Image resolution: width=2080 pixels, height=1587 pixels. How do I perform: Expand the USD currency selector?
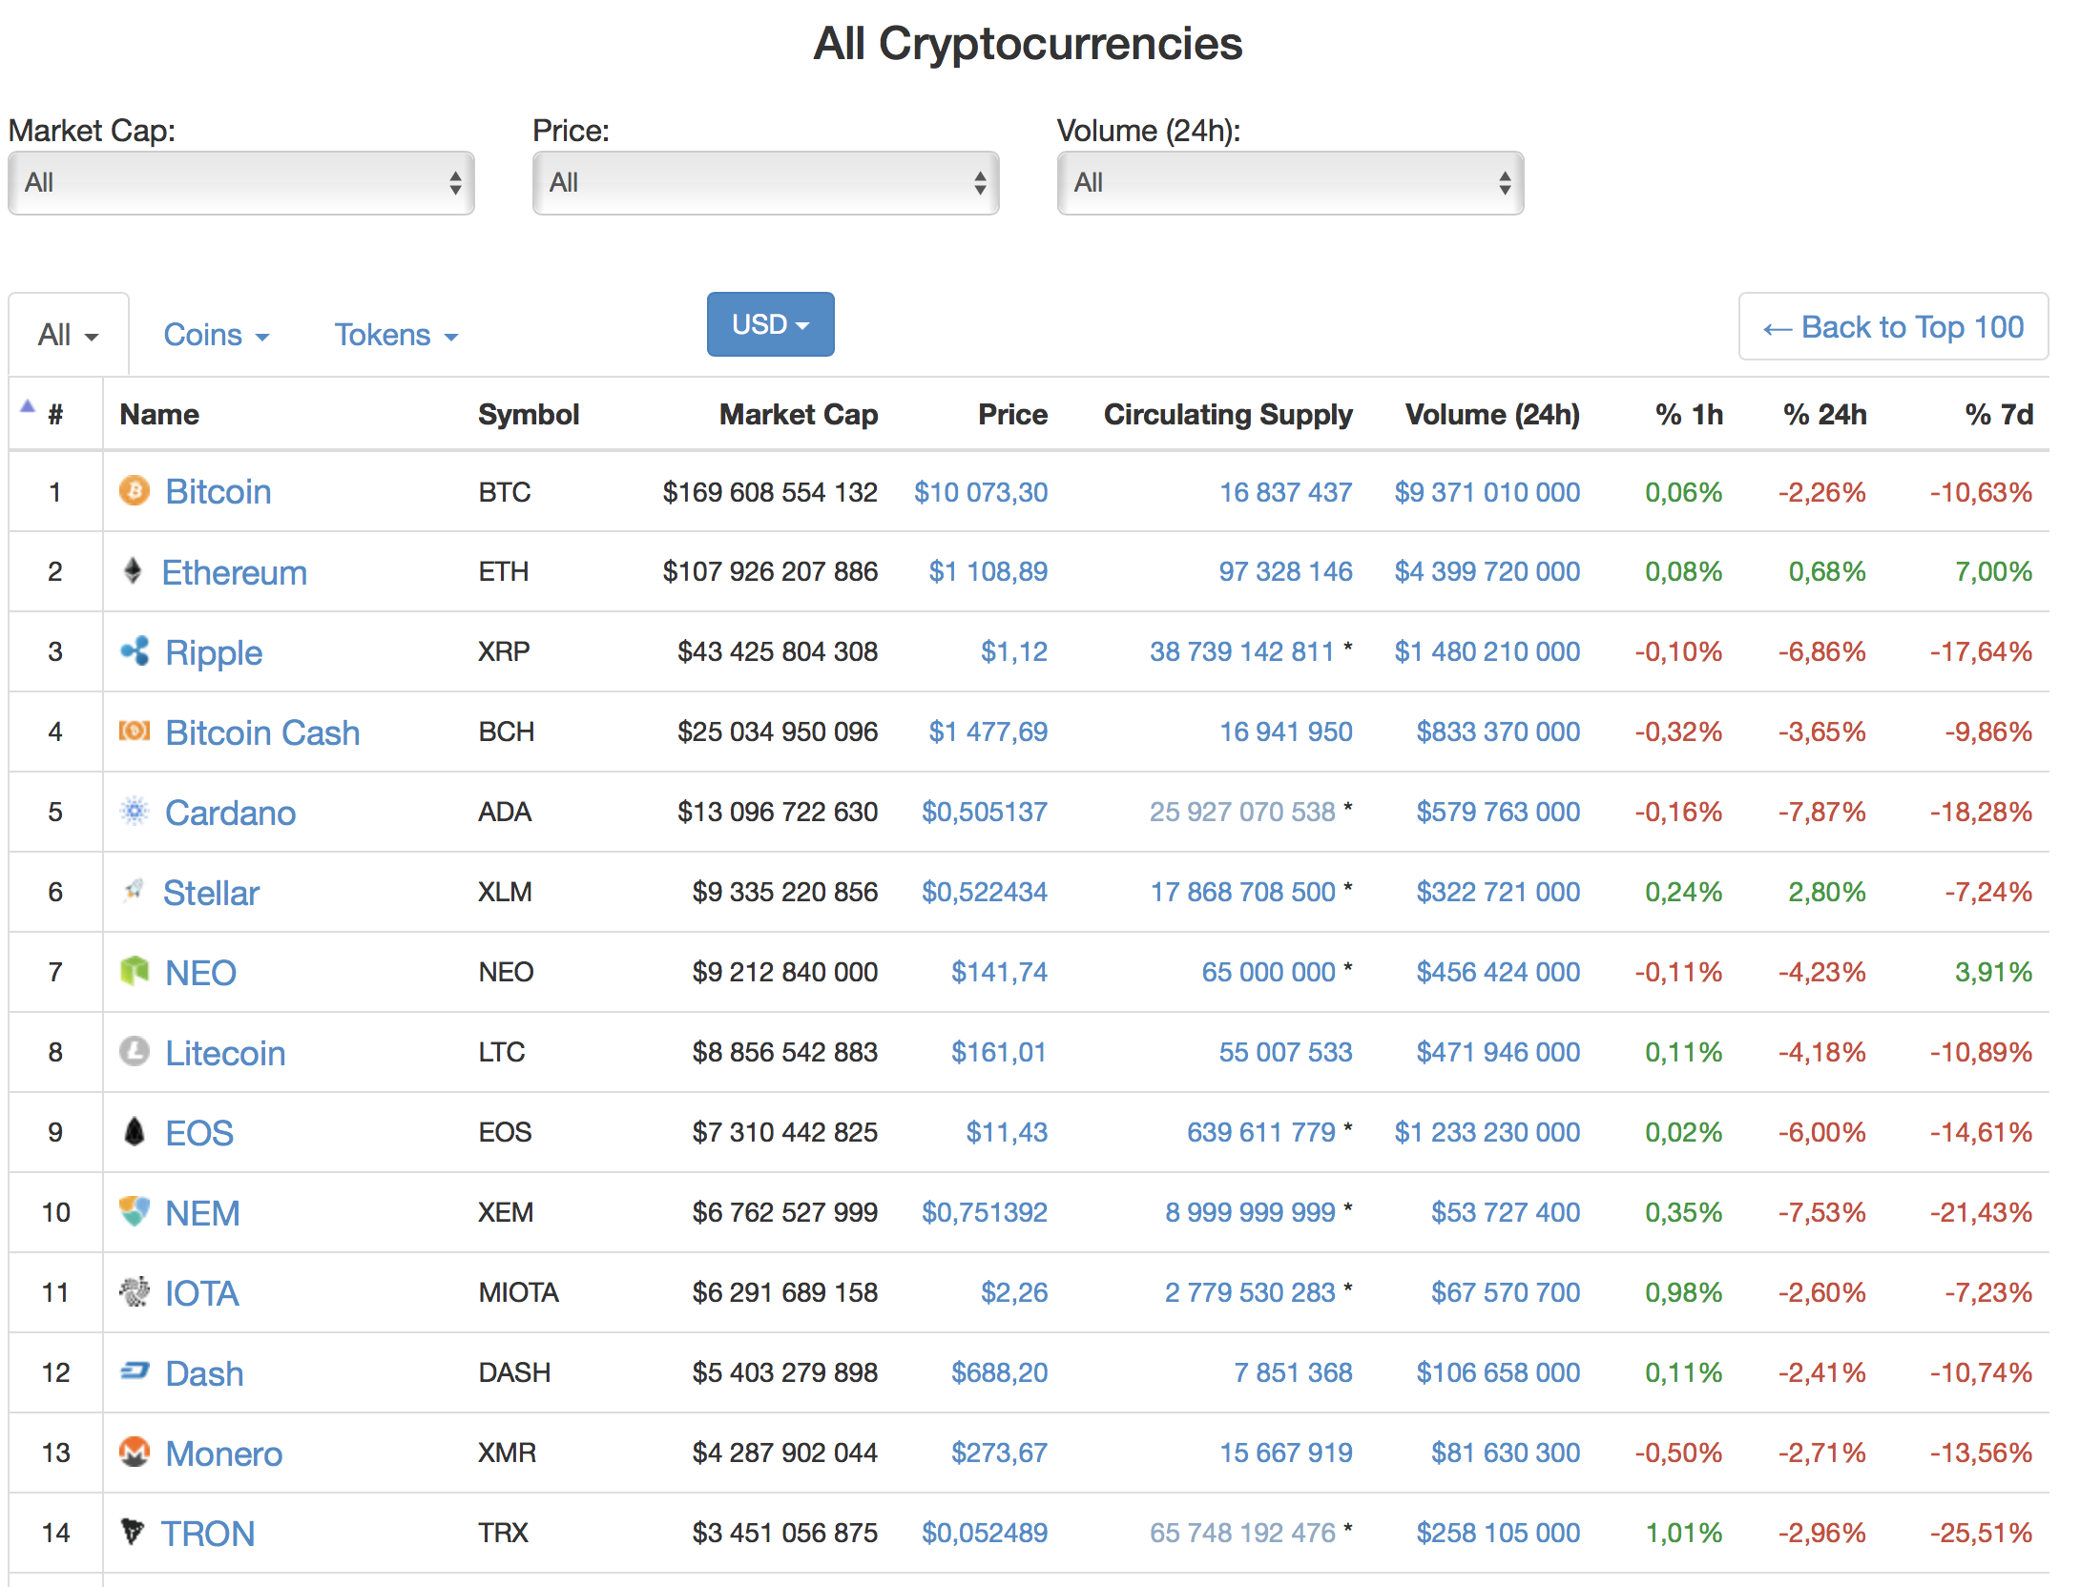click(770, 325)
